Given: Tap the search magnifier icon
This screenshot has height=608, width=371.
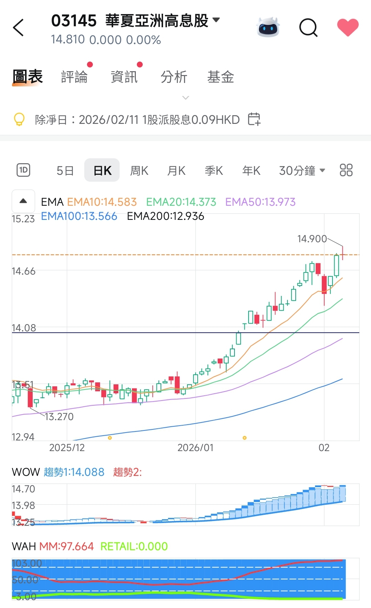Looking at the screenshot, I should coord(308,28).
